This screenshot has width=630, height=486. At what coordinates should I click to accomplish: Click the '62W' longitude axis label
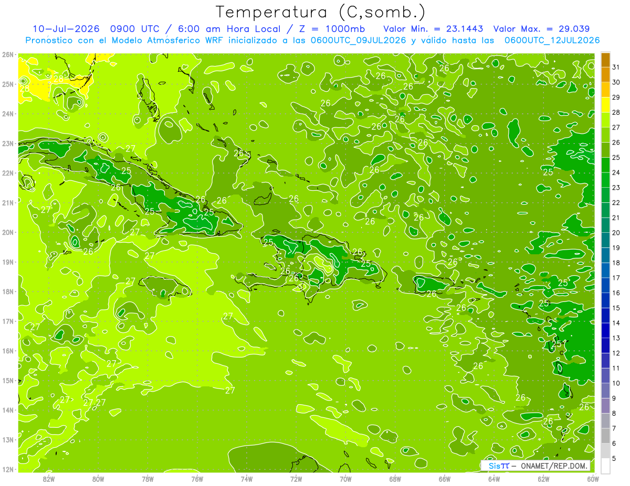544,479
